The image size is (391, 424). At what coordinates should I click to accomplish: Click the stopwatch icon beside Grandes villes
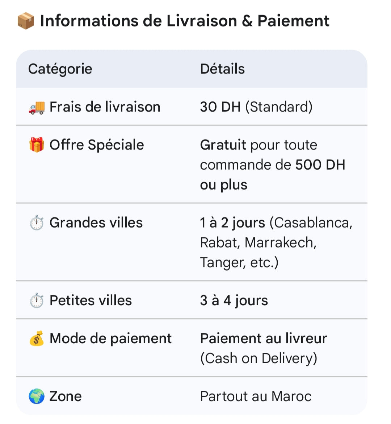37,223
